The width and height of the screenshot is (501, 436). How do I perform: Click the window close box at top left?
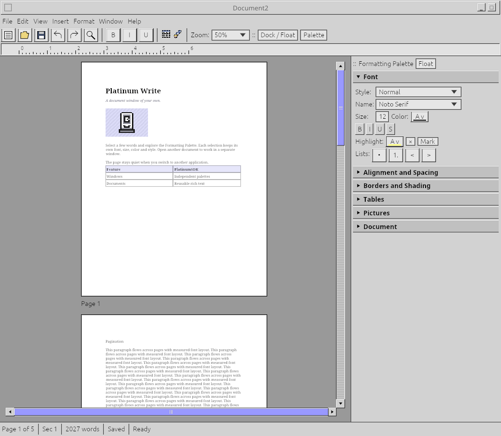[8, 8]
